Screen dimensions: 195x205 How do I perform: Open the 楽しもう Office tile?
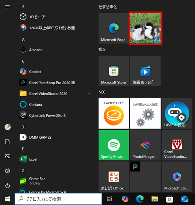point(113,177)
